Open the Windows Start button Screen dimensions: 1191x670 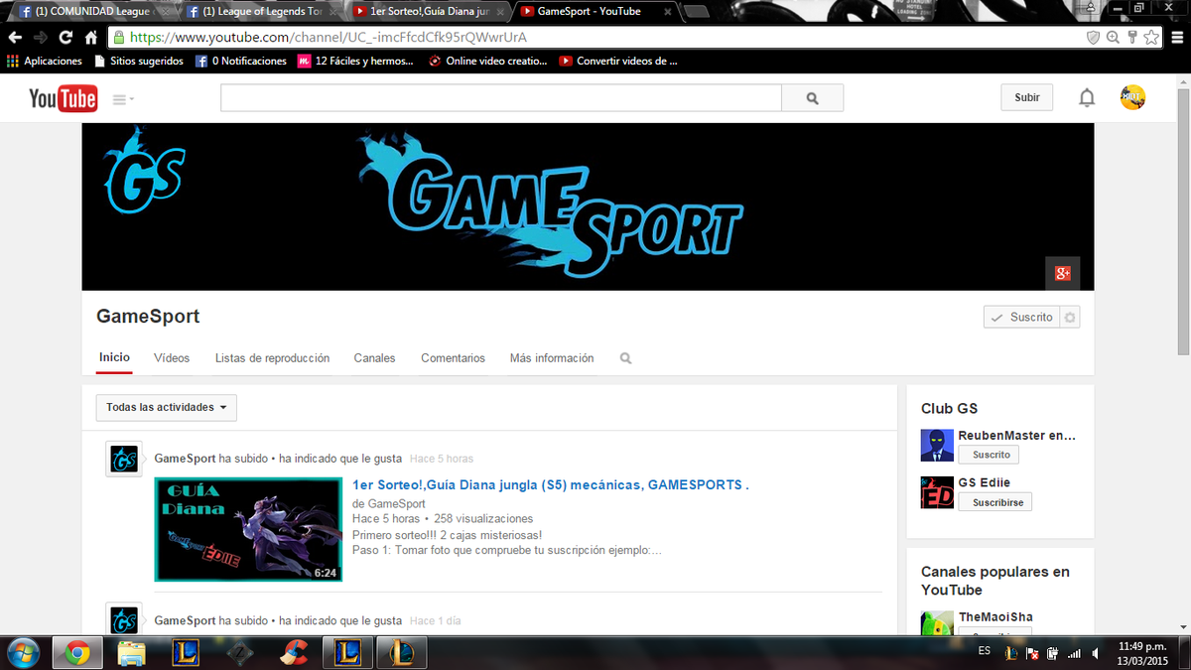click(x=22, y=652)
